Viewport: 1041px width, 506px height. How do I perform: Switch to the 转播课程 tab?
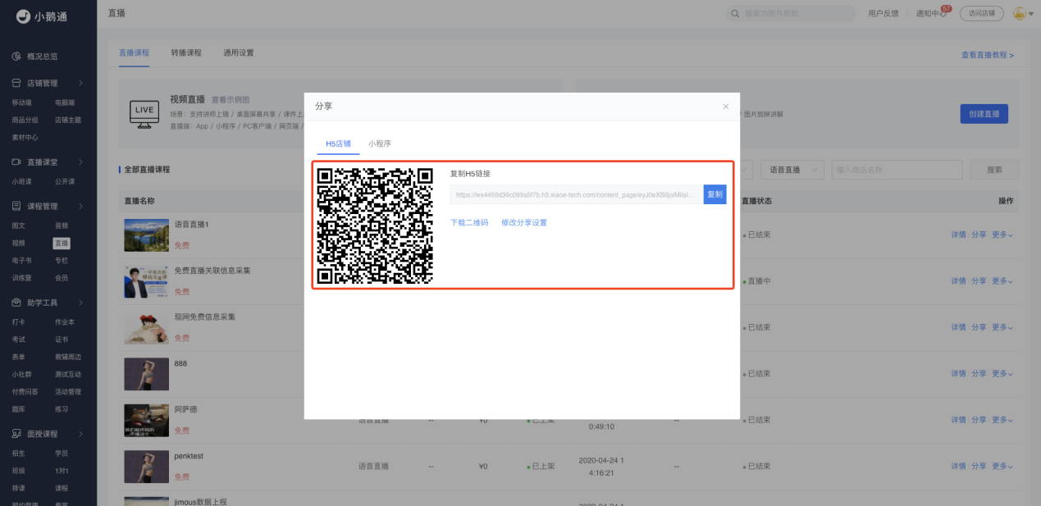186,52
